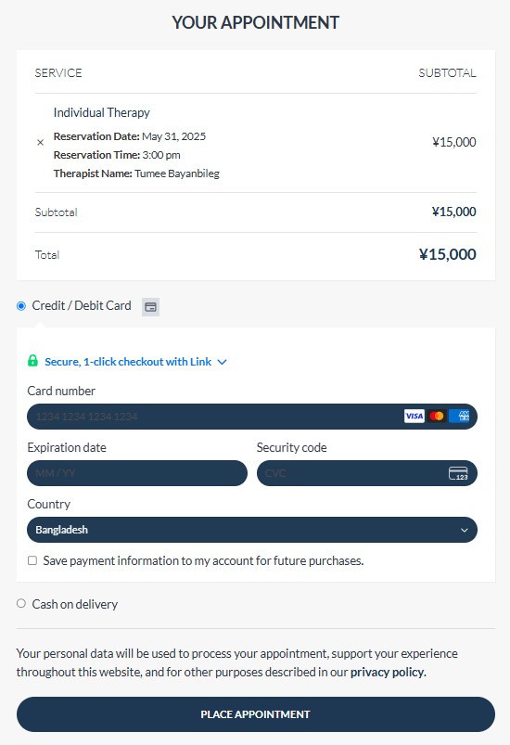Image resolution: width=510 pixels, height=745 pixels.
Task: Click the green lock icon
Action: [32, 361]
